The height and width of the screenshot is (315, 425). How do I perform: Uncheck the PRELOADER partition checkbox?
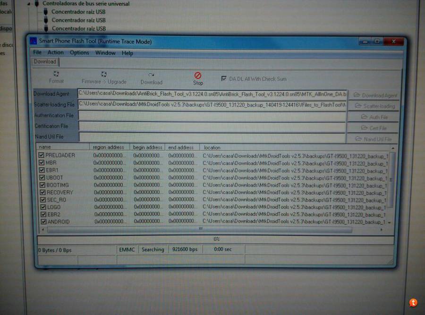pos(41,155)
